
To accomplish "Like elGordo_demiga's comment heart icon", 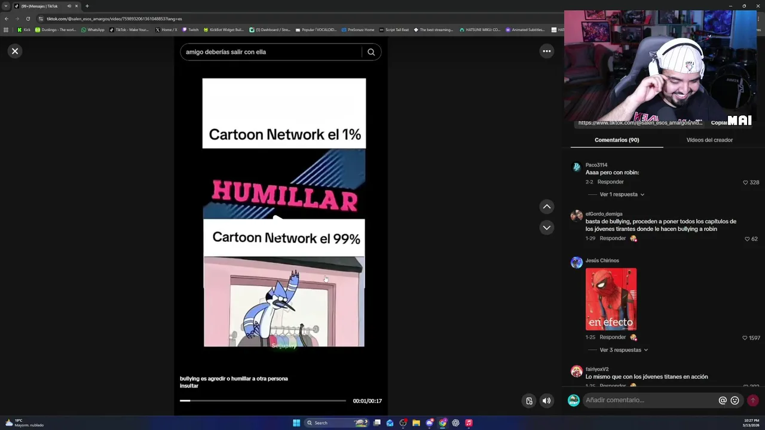I will coord(747,239).
